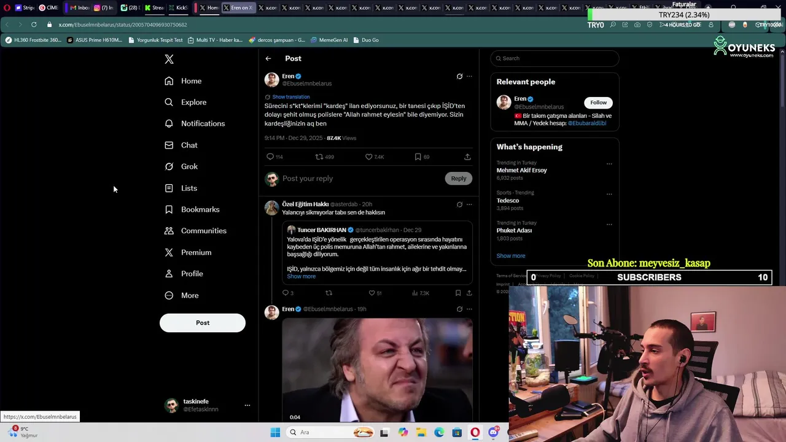Image resolution: width=786 pixels, height=442 pixels.
Task: Open Grok from the sidebar
Action: tap(181, 166)
